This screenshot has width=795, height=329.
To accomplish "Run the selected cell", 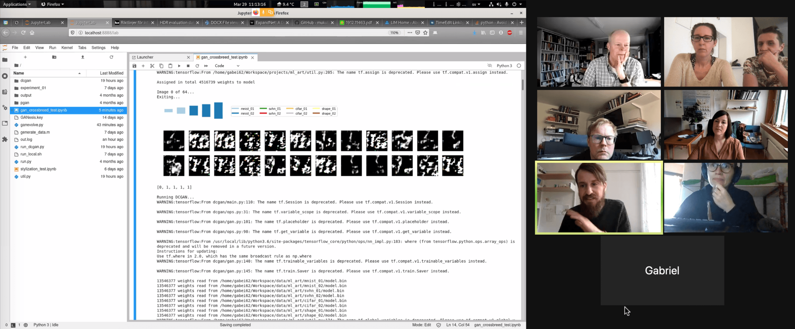I will point(179,66).
